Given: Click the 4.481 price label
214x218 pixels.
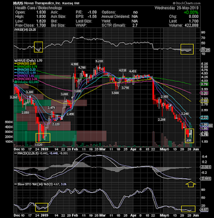Looking at the screenshot, I should coord(132,71).
